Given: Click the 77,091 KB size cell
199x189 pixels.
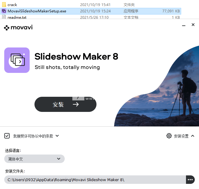Looking at the screenshot, I should pyautogui.click(x=171, y=11).
